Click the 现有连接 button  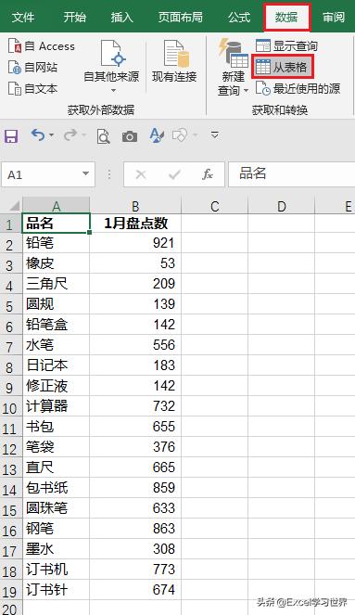click(x=174, y=62)
